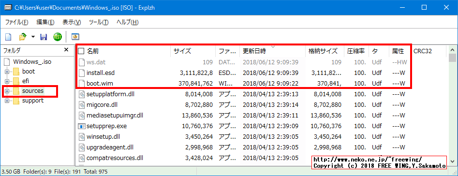Sort by 圧縮率 column header
This screenshot has width=458, height=176.
(x=356, y=51)
